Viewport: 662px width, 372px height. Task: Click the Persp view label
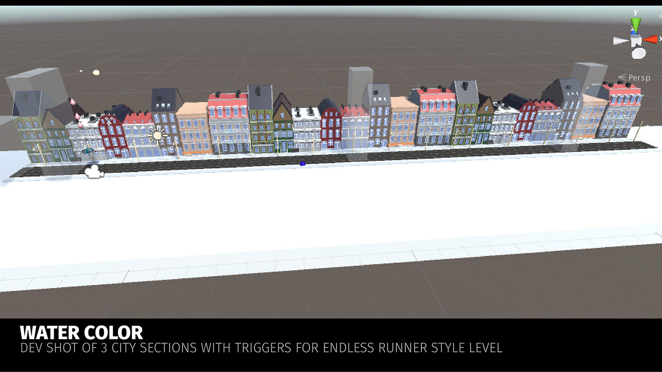[x=639, y=78]
